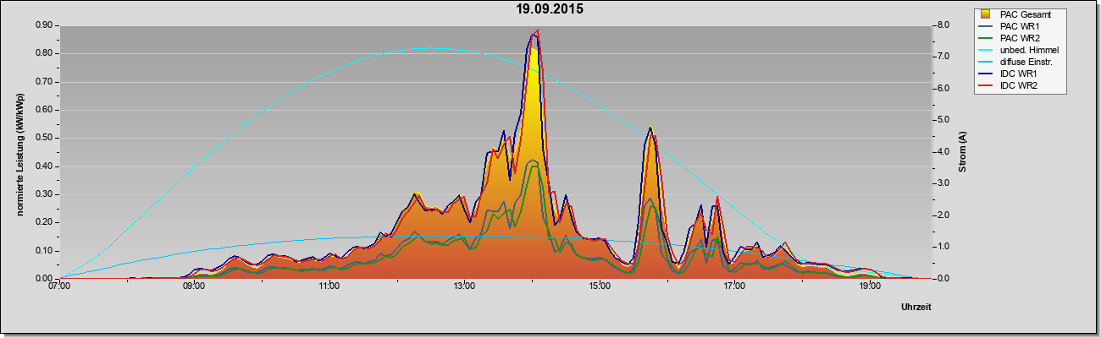Click the 8.0 right axis label

click(x=943, y=25)
